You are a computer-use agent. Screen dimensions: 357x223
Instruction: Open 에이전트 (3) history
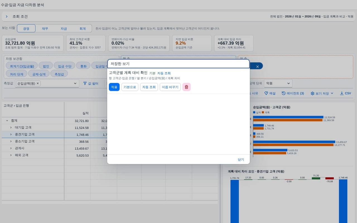click(293, 93)
